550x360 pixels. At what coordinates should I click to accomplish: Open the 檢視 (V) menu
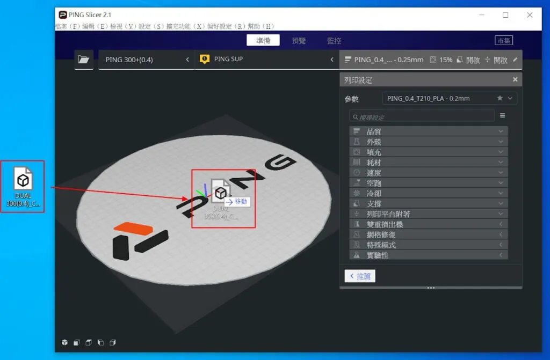point(123,26)
